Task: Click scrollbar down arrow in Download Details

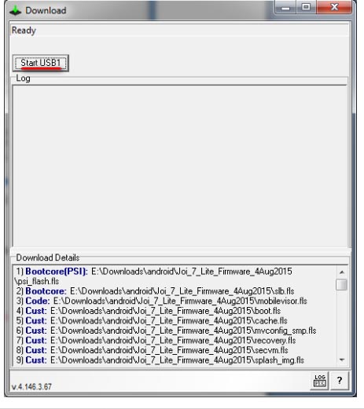Action: point(342,360)
